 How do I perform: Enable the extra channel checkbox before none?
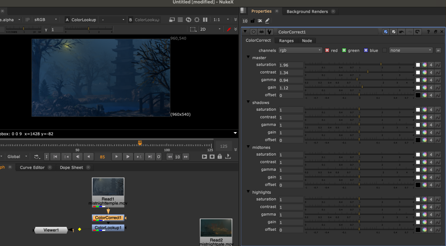tap(385, 50)
